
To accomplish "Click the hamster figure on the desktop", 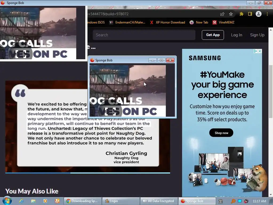I will (257, 178).
